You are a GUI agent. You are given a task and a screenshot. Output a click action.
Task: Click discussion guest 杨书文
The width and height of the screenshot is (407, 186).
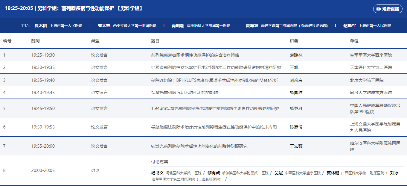click(157, 173)
